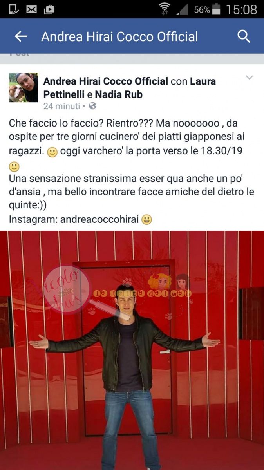Expand post options chevron menu
The height and width of the screenshot is (470, 264).
tap(250, 78)
